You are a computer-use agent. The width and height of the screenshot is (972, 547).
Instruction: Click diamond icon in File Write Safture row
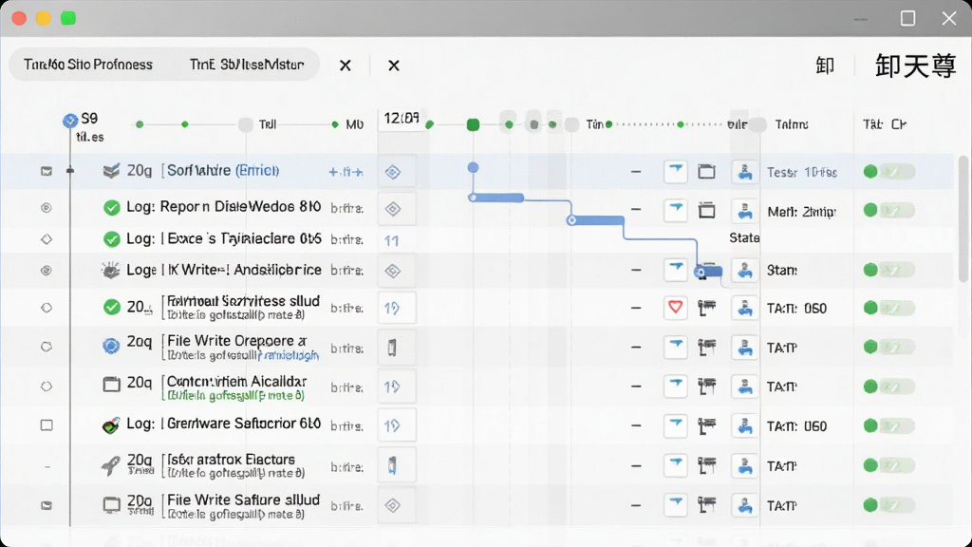coord(392,505)
